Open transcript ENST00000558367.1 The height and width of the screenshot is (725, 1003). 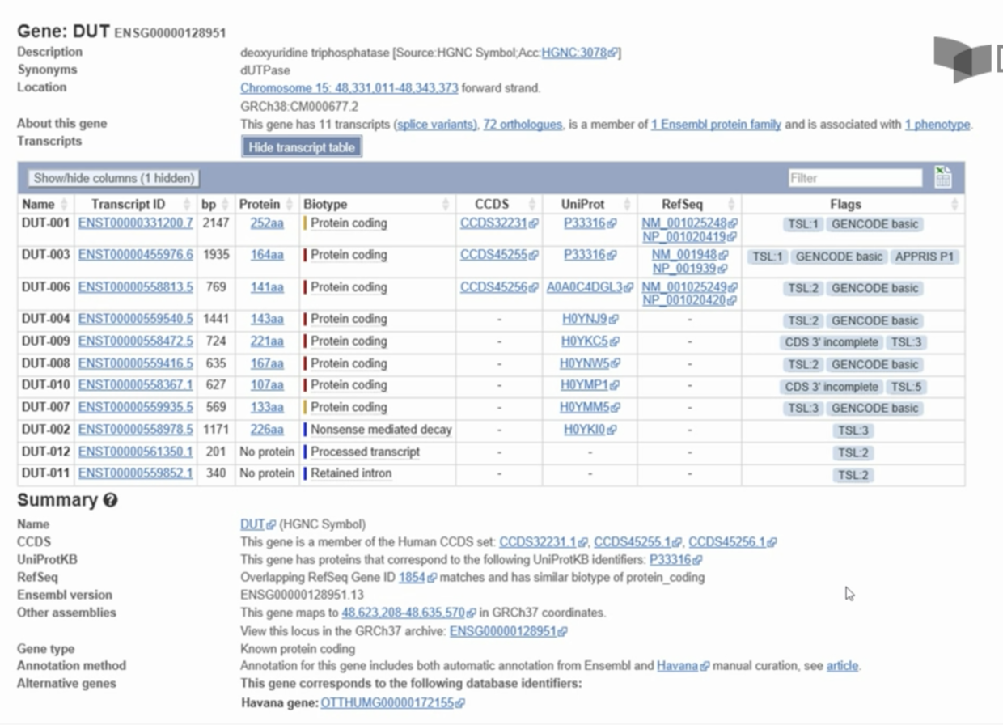[x=136, y=385]
